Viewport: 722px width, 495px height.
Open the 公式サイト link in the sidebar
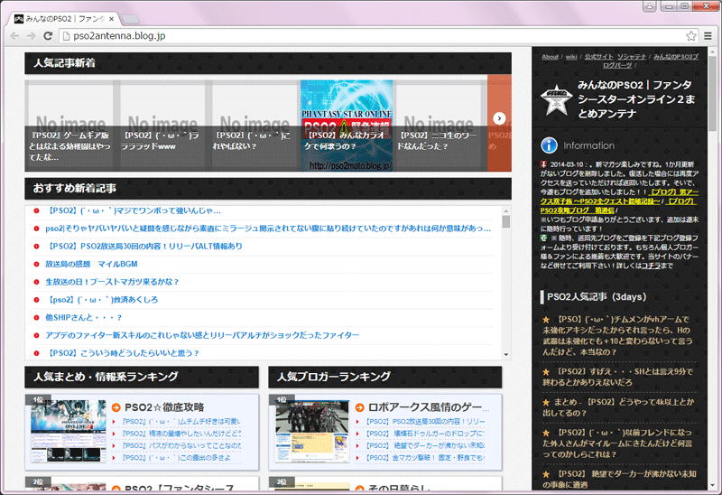click(598, 57)
